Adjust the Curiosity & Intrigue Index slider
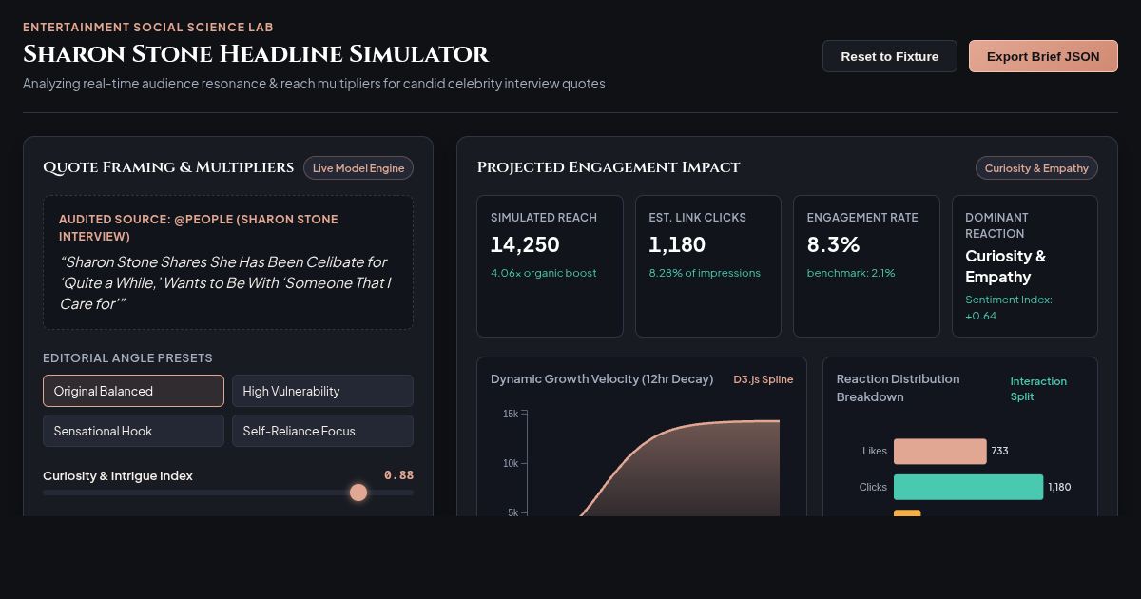This screenshot has height=599, width=1141. [x=228, y=493]
